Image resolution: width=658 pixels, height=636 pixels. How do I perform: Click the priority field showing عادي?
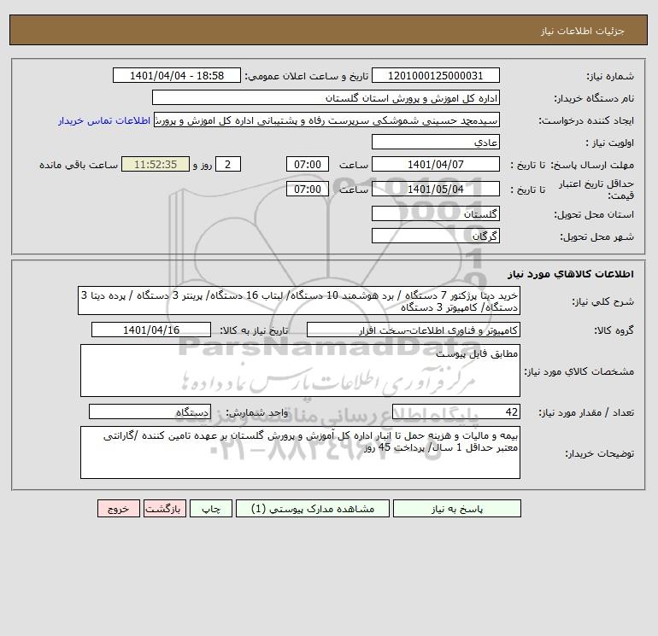coord(436,142)
